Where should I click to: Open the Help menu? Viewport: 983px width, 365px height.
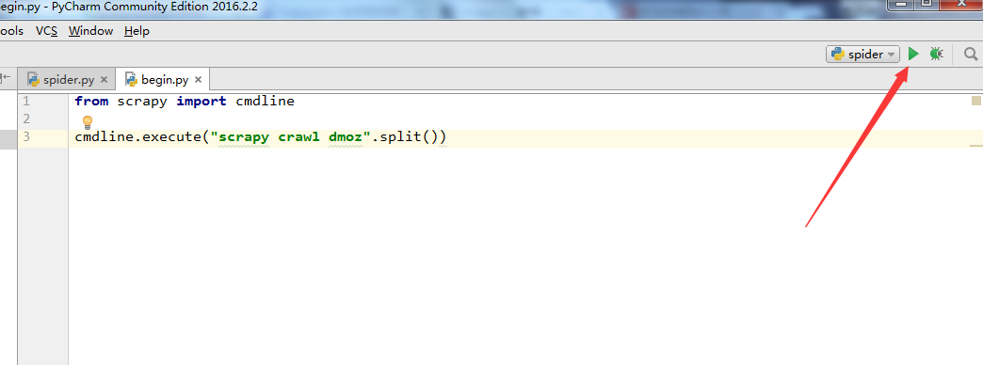click(x=137, y=31)
